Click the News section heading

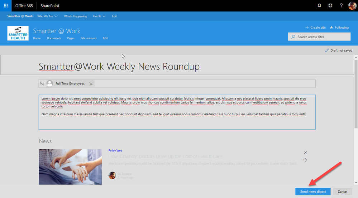45,141
